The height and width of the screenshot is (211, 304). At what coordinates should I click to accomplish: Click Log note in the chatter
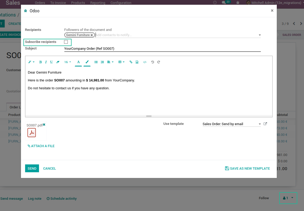(x=35, y=199)
